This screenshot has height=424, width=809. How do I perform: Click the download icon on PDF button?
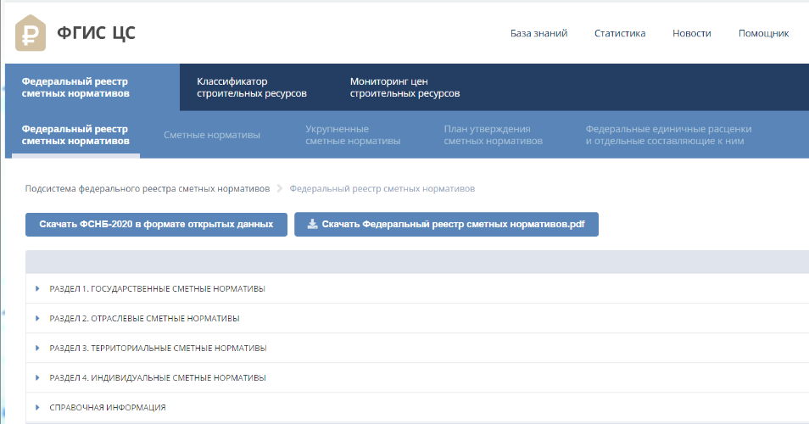pyautogui.click(x=312, y=225)
